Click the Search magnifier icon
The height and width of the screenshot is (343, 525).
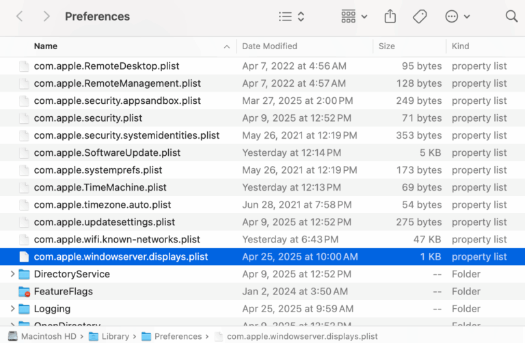pos(511,16)
